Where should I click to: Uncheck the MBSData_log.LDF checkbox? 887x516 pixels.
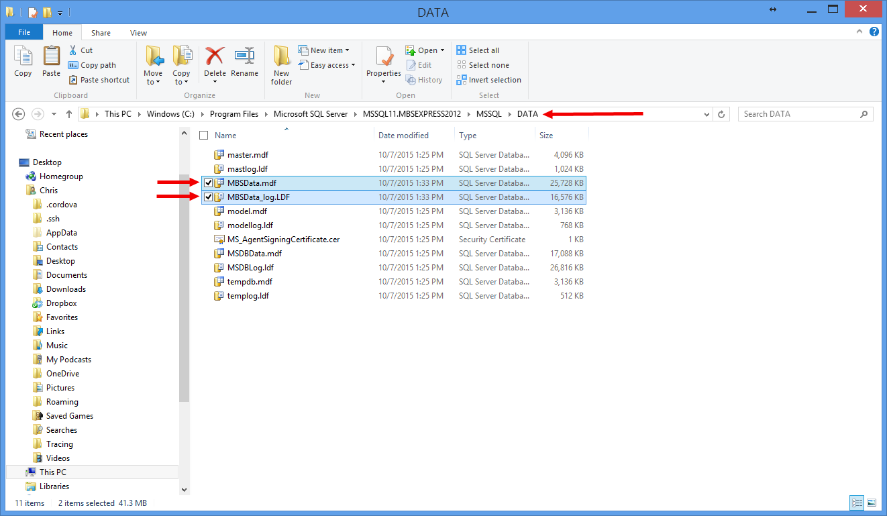pyautogui.click(x=209, y=197)
